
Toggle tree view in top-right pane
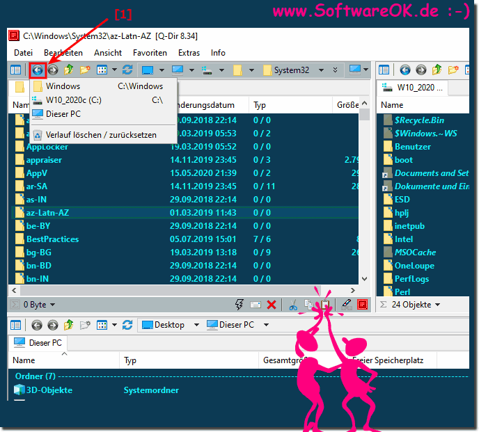tap(384, 70)
